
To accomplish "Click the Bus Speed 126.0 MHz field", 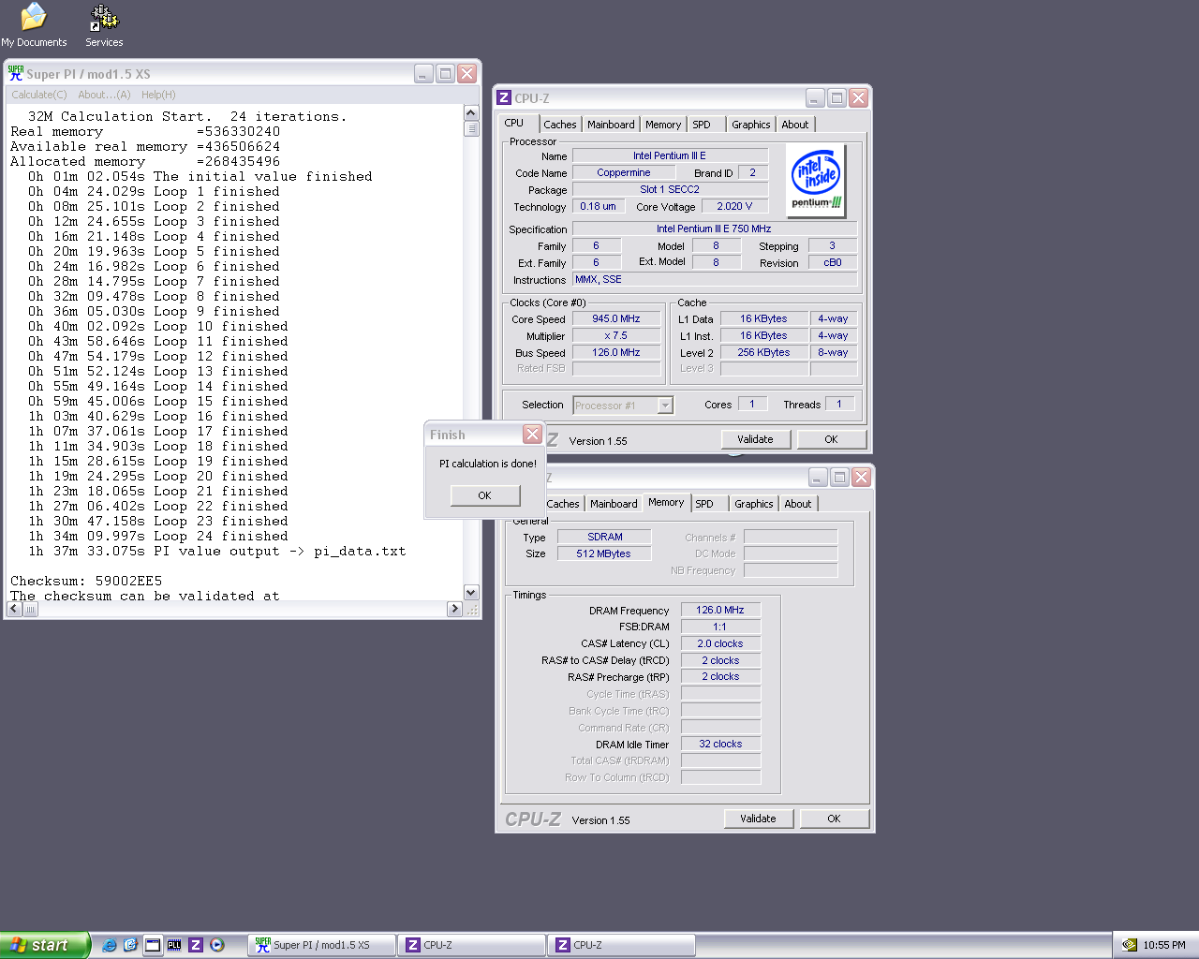I will point(616,352).
